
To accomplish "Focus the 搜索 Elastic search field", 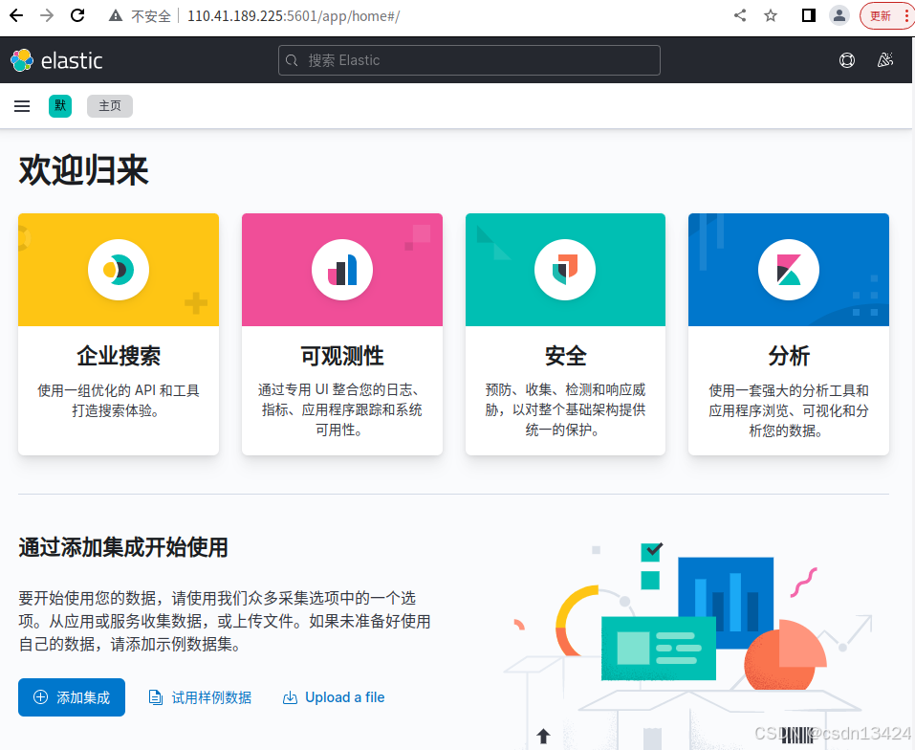I will [x=469, y=60].
